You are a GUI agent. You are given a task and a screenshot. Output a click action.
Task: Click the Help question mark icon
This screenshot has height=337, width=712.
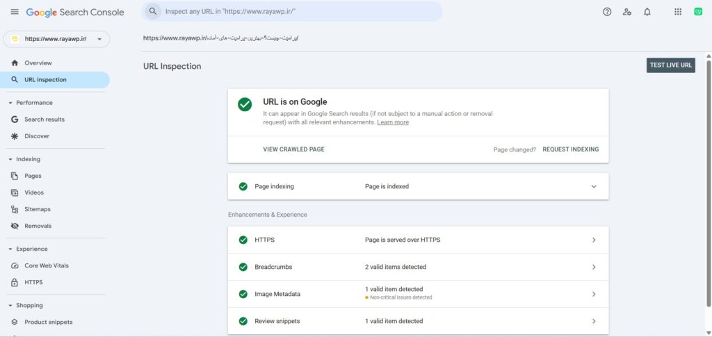click(x=607, y=12)
